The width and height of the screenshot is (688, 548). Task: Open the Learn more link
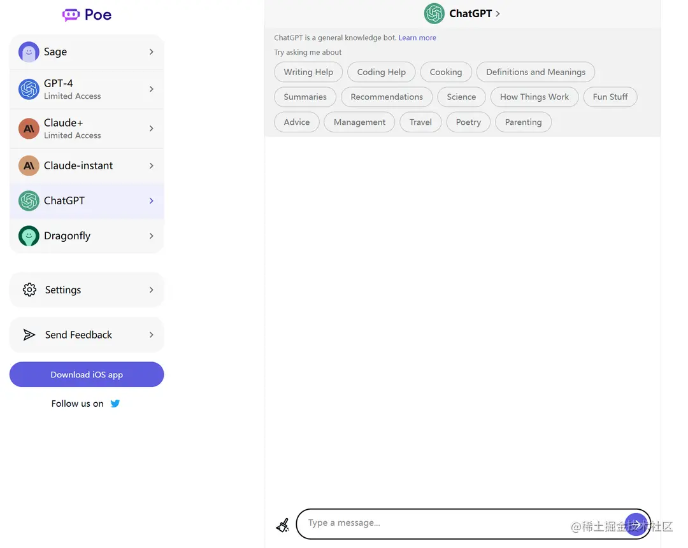417,38
